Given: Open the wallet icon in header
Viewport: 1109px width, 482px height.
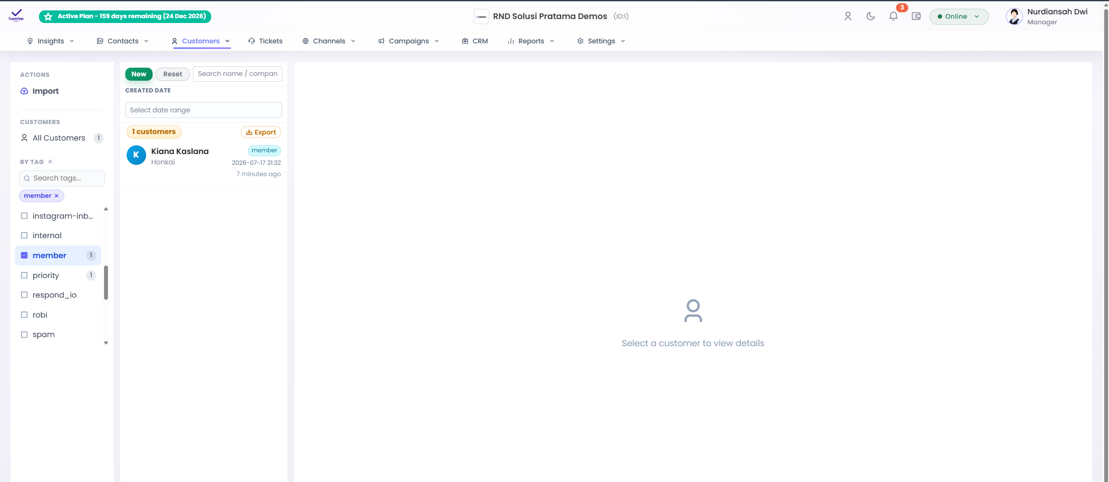Looking at the screenshot, I should (x=916, y=16).
